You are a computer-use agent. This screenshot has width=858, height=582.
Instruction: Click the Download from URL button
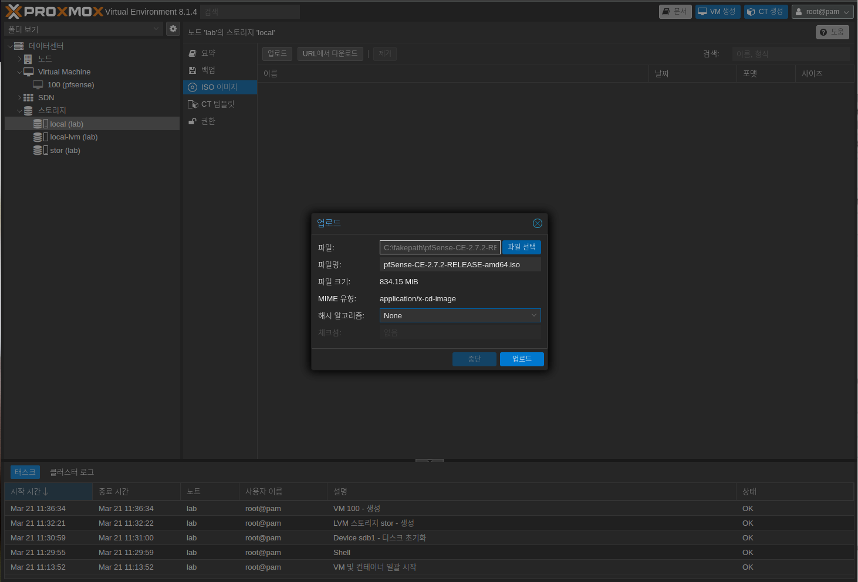point(330,54)
